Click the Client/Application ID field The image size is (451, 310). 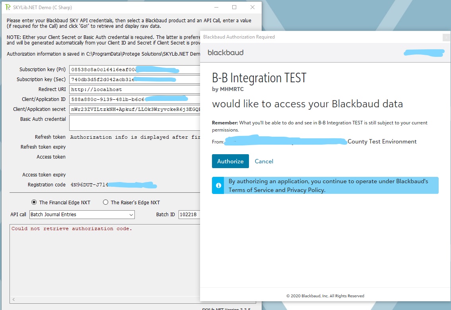pyautogui.click(x=134, y=99)
